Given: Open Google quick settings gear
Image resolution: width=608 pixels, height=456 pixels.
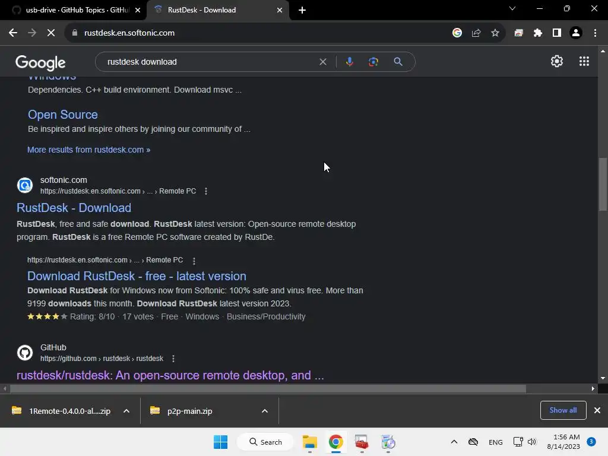Looking at the screenshot, I should pos(557,61).
